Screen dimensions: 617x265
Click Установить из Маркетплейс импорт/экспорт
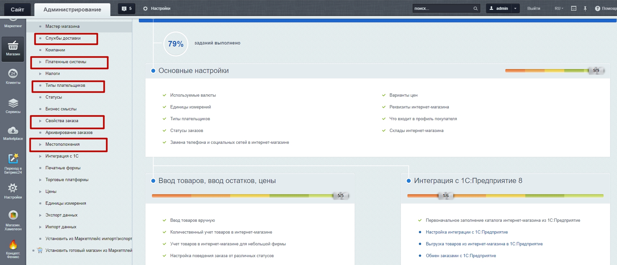click(x=88, y=239)
